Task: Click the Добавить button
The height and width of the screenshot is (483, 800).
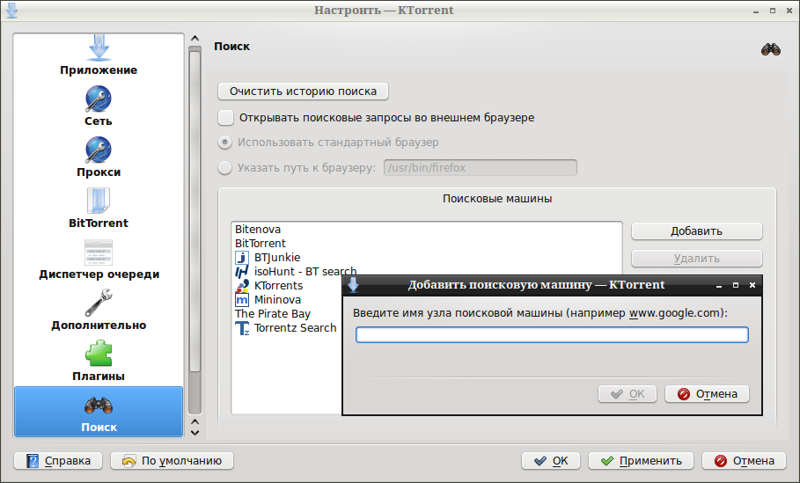Action: [x=696, y=231]
